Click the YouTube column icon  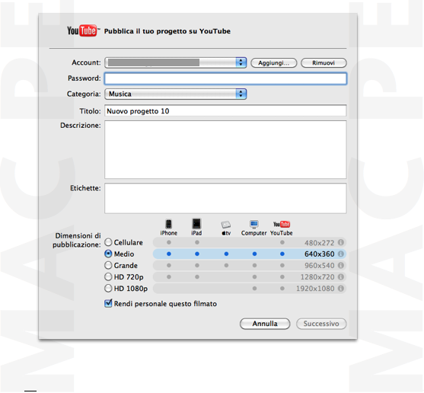coord(282,224)
